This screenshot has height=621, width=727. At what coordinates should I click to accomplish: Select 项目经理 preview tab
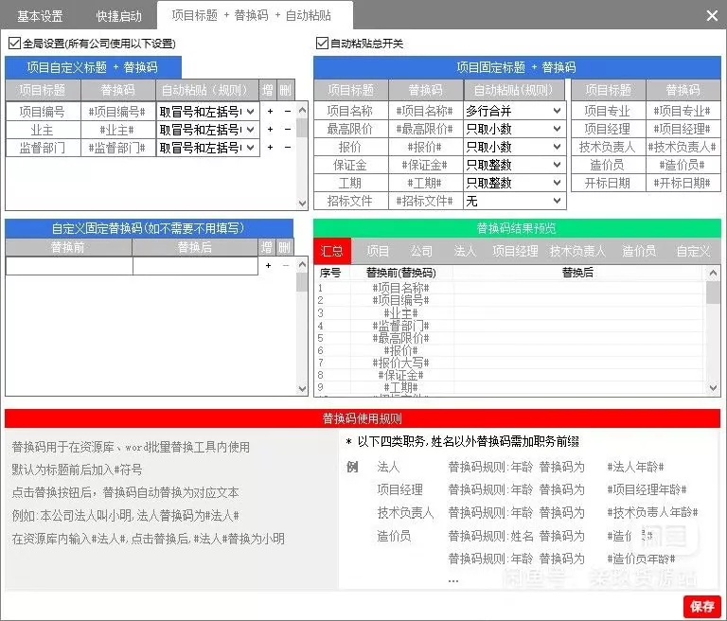515,251
